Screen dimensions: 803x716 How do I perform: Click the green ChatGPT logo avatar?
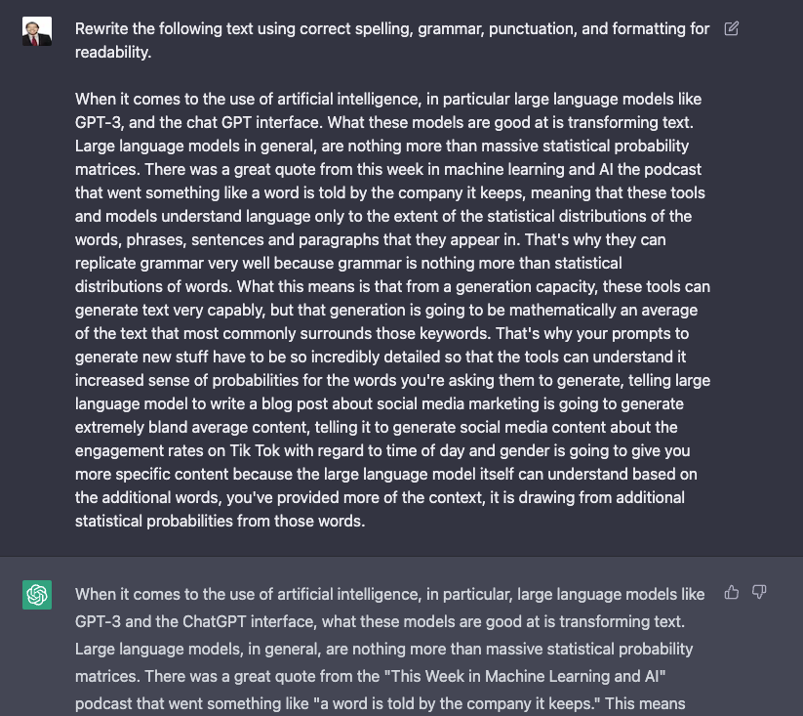point(37,595)
